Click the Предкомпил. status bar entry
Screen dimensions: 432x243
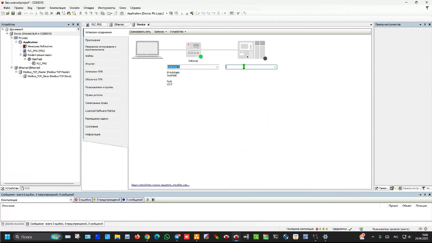[342, 229]
